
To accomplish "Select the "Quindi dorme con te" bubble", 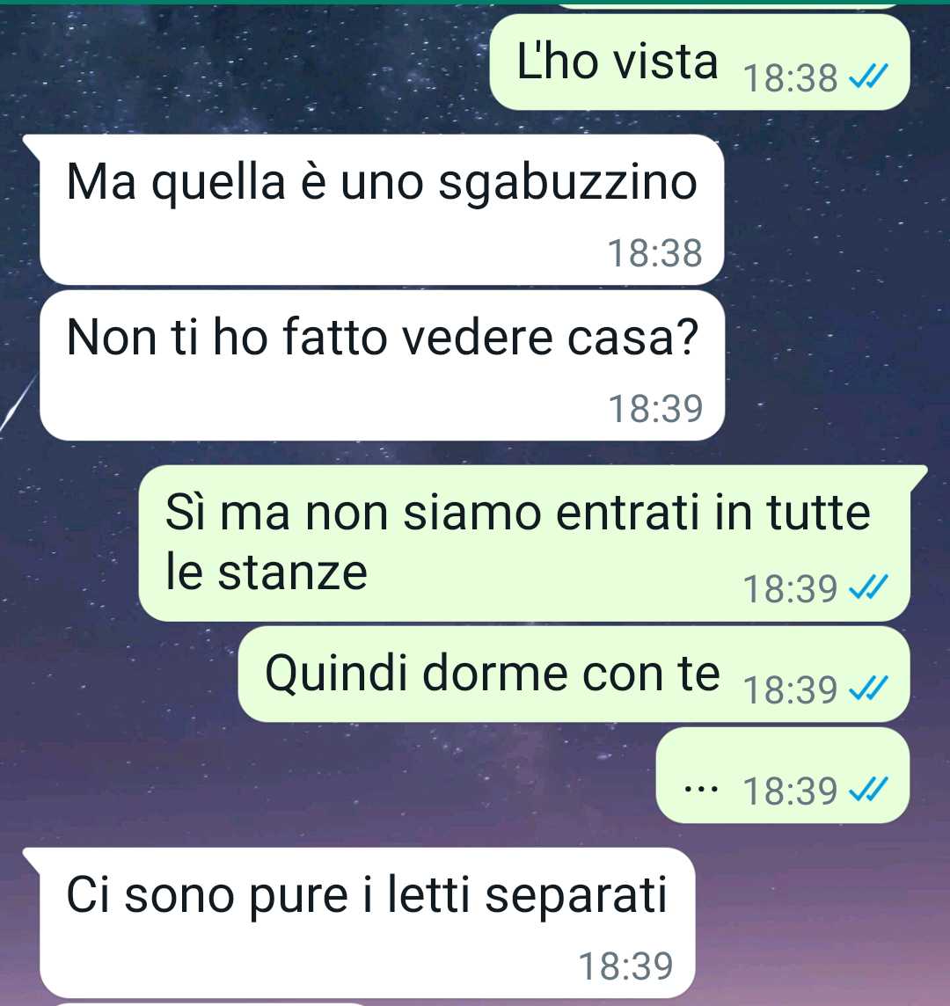I will (x=574, y=674).
